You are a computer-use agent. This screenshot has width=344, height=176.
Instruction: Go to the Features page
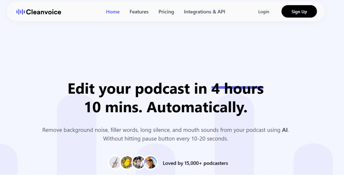(x=139, y=12)
